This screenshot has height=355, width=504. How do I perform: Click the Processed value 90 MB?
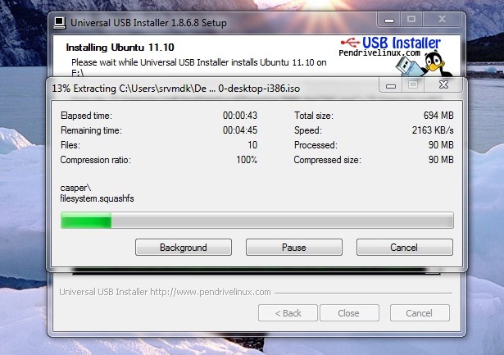point(441,145)
